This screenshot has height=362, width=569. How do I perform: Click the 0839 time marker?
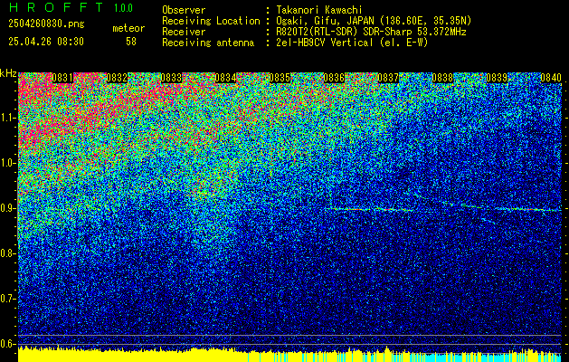[x=497, y=78]
